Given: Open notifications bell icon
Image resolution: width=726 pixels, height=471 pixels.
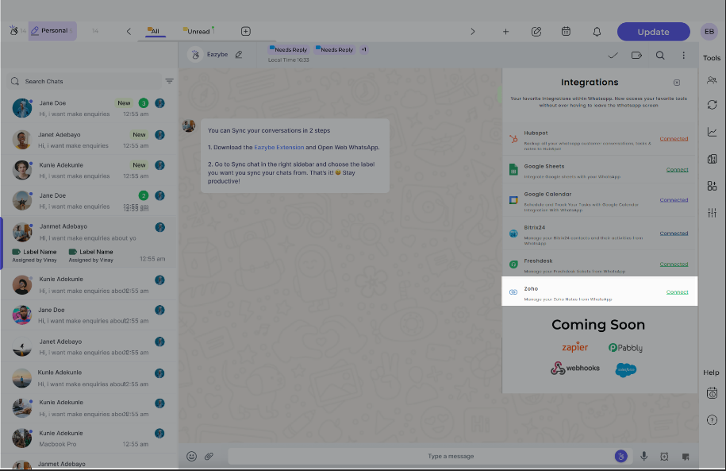Looking at the screenshot, I should point(597,32).
